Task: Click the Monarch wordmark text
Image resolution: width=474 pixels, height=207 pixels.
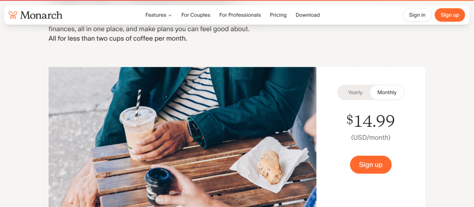Action: pos(41,15)
